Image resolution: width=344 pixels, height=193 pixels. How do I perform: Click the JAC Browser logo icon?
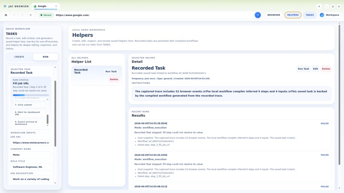(x=5, y=6)
